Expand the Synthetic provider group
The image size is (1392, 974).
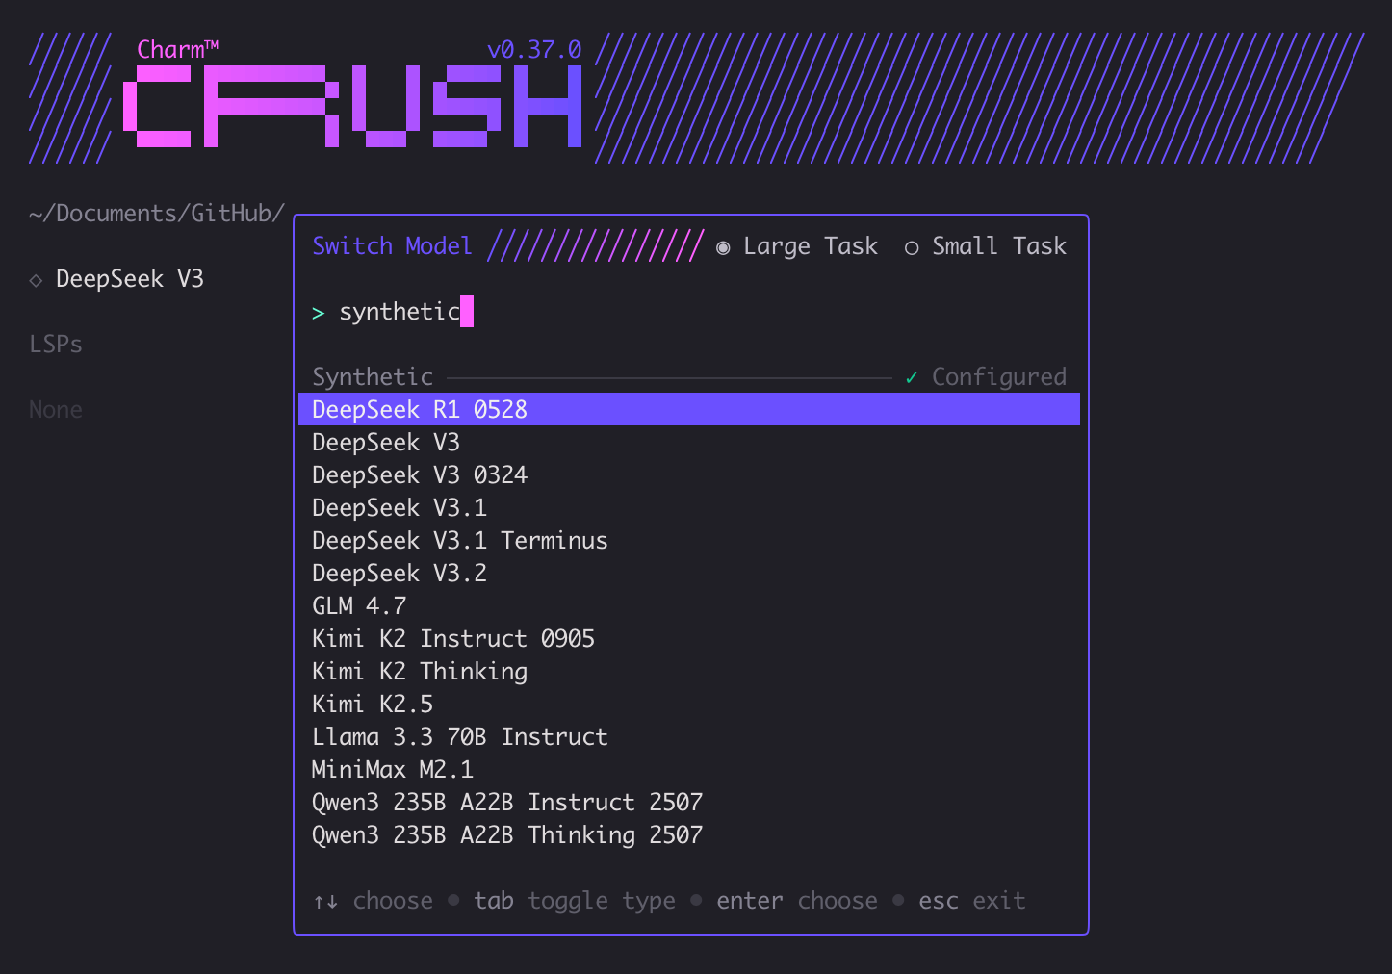(372, 376)
